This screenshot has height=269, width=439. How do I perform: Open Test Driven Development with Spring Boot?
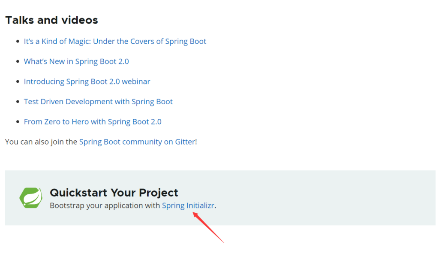pyautogui.click(x=98, y=102)
